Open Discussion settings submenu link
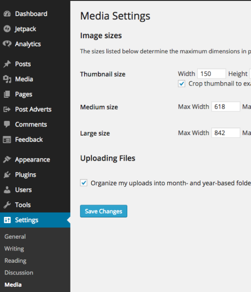Screen dimensions: 251x292 click(19, 273)
